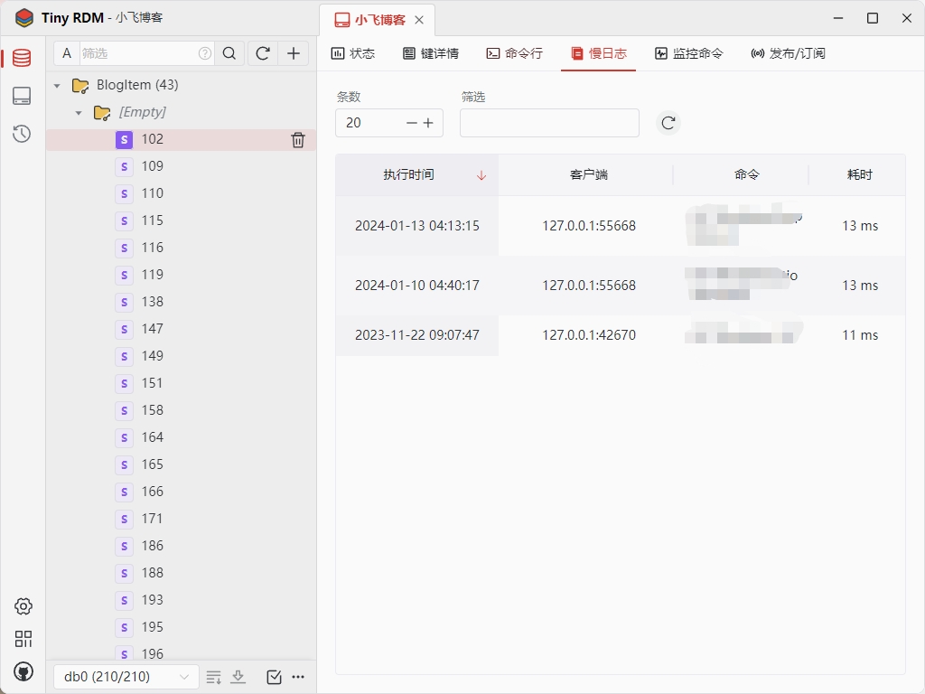
Task: Add a new key with plus icon
Action: coord(294,54)
